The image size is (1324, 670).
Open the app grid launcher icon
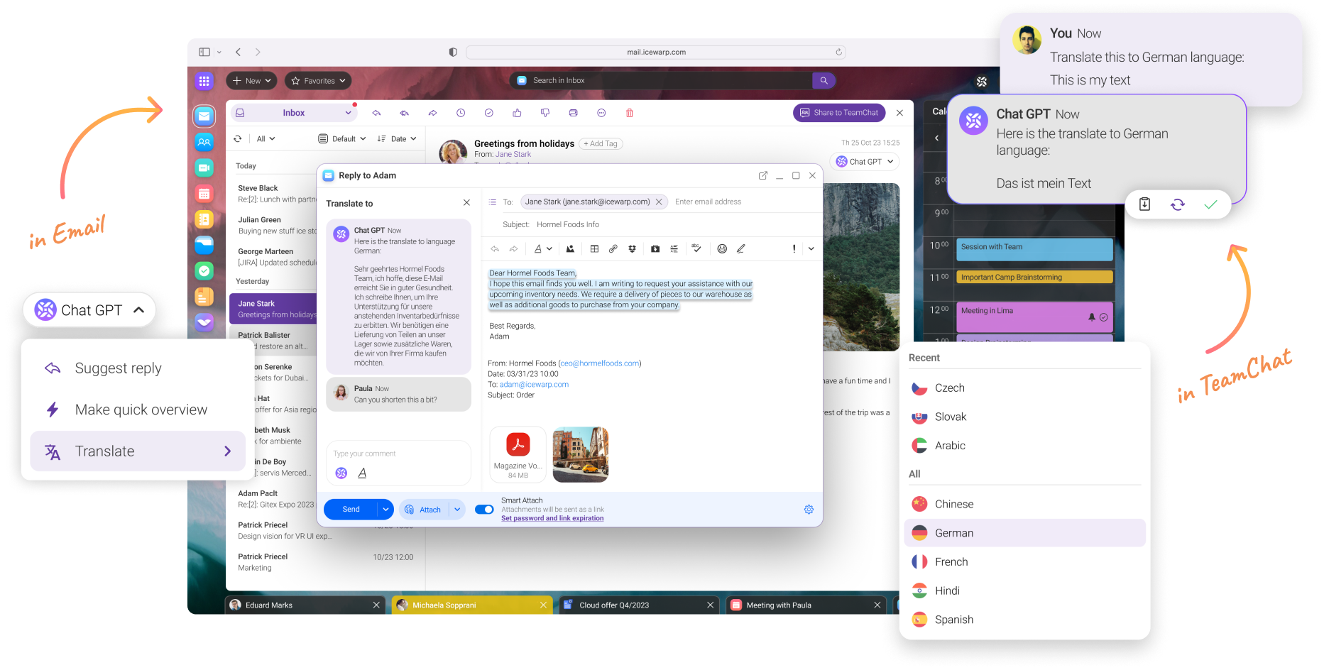click(x=204, y=81)
